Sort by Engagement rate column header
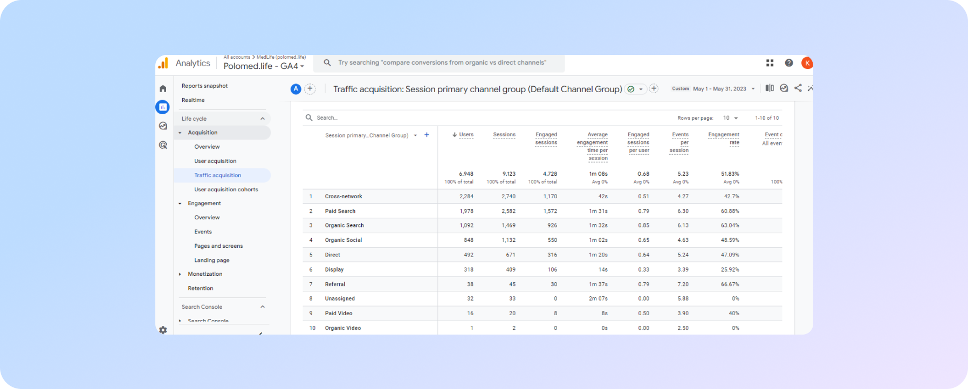 pos(724,138)
